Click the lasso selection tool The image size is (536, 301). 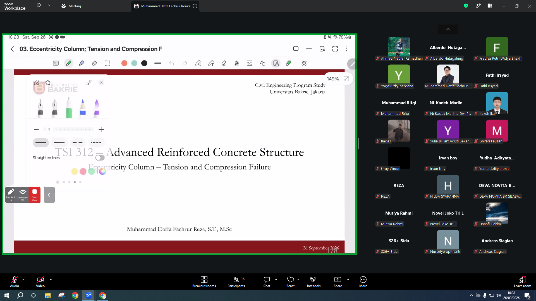pyautogui.click(x=107, y=63)
